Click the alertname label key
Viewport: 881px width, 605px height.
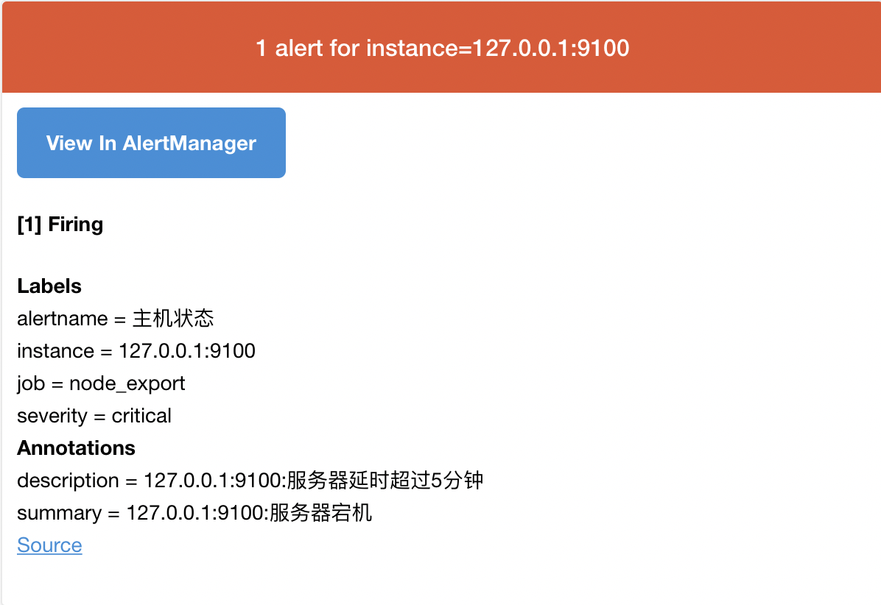pos(63,319)
